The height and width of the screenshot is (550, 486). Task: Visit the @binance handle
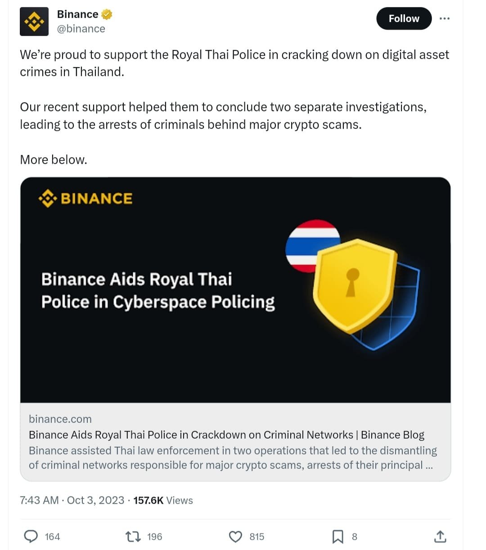81,28
